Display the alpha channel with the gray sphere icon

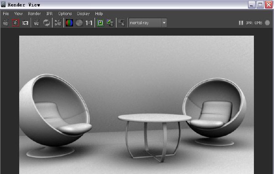coord(79,23)
